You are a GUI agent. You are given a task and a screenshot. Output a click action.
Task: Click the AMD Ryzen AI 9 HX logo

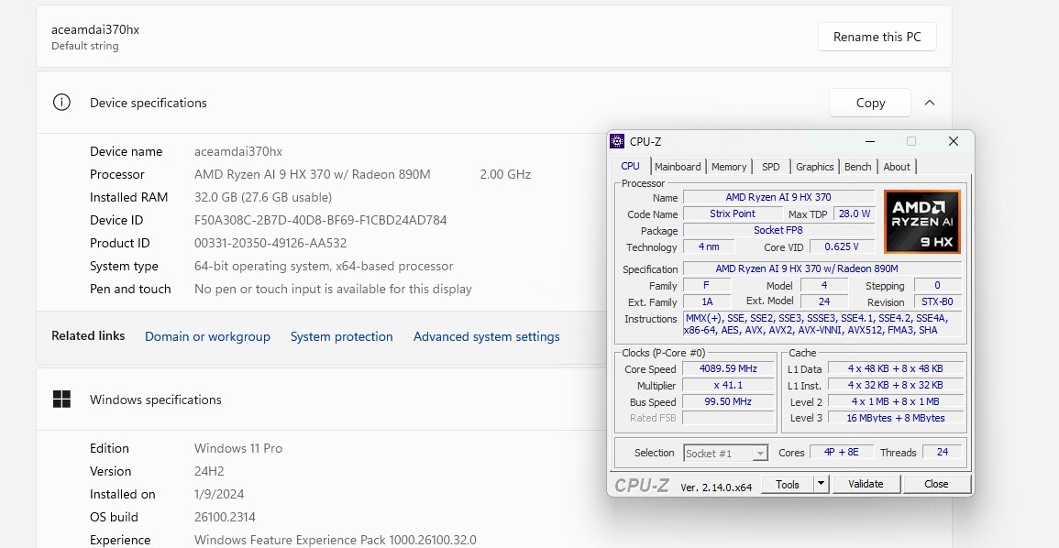pyautogui.click(x=921, y=222)
